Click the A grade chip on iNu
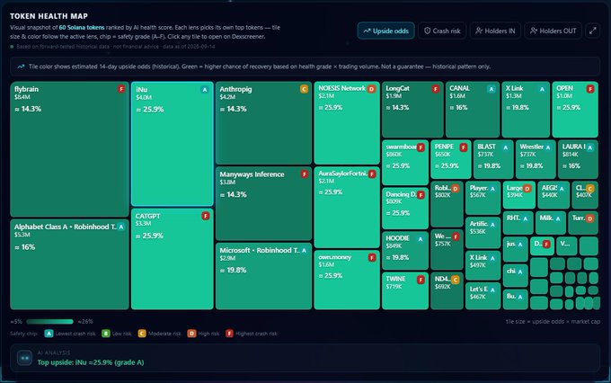Screen dimensions: 611x383 pyautogui.click(x=205, y=90)
